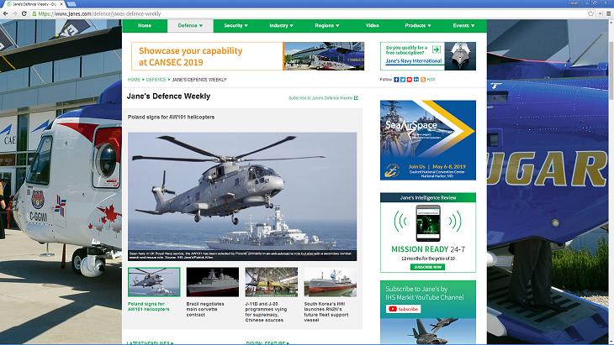Expand the Industry dropdown menu
Image resolution: width=614 pixels, height=345 pixels.
pyautogui.click(x=281, y=25)
